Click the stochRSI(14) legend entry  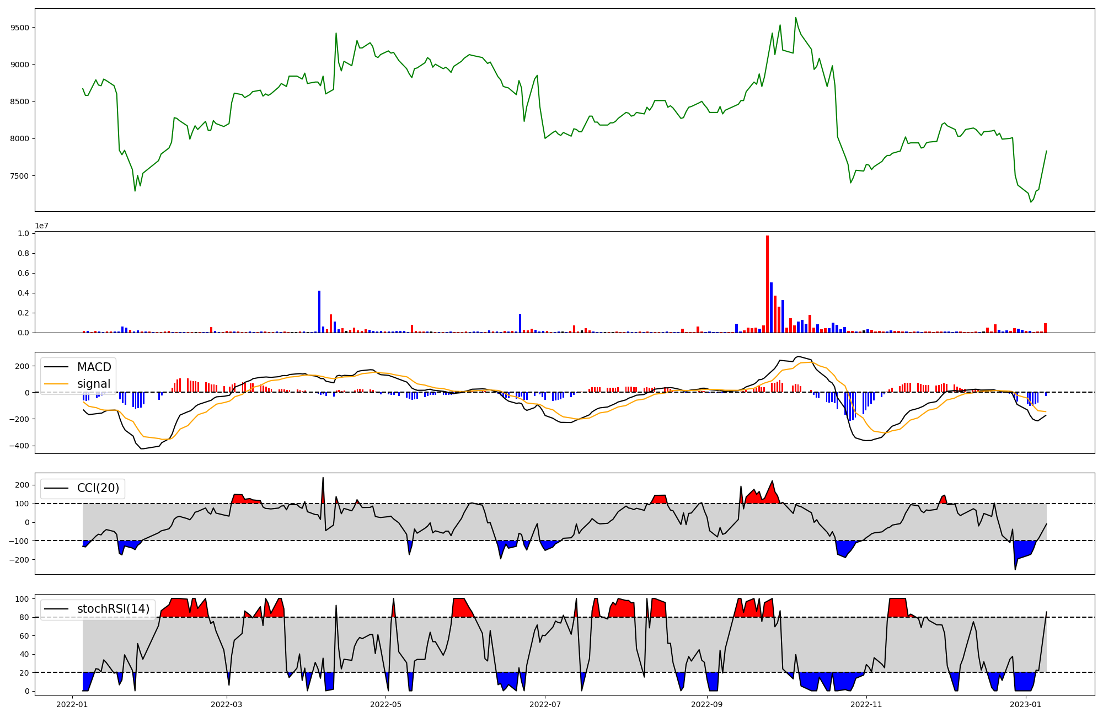point(113,609)
